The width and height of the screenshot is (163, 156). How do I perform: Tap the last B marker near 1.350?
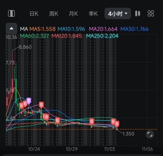coord(117,124)
